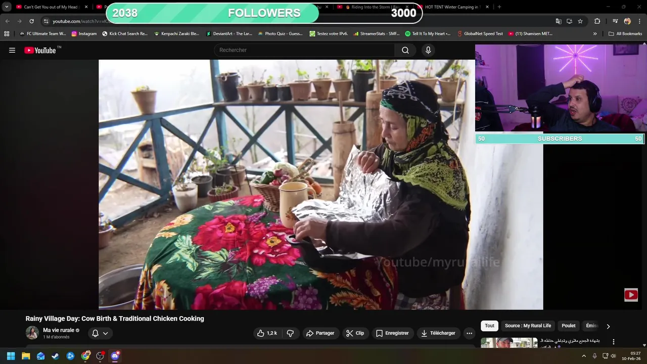Open Chrome three-dot menu
647x364 pixels.
[x=639, y=21]
